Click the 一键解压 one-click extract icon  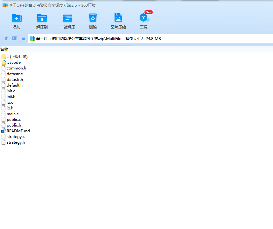(x=67, y=18)
